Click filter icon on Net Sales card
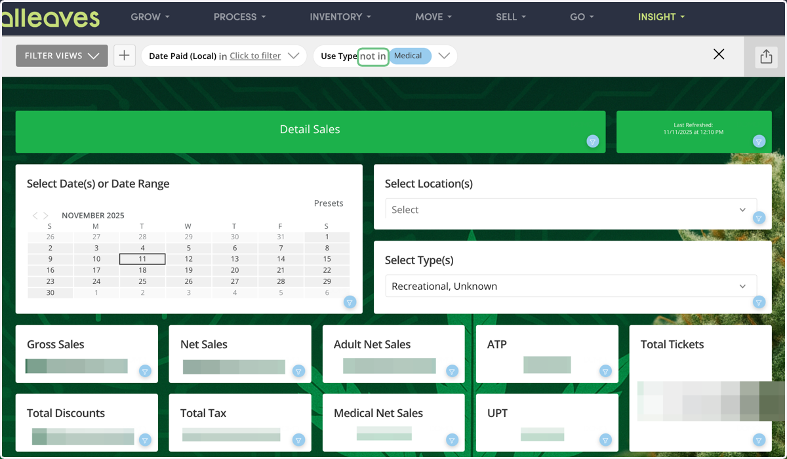The width and height of the screenshot is (787, 459). [298, 371]
